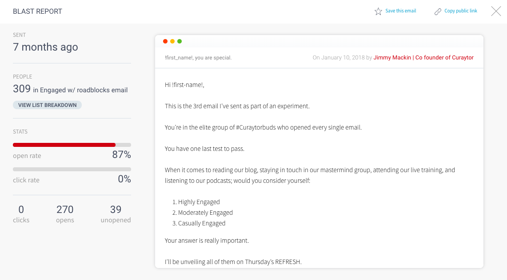Click the email subject line text
The image size is (507, 280).
point(198,58)
